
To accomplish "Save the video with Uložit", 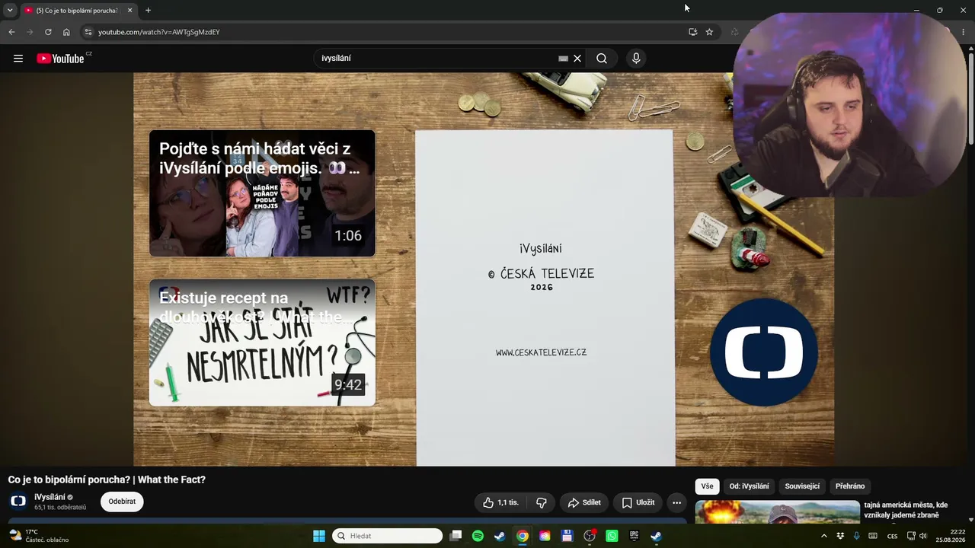I will coord(638,502).
